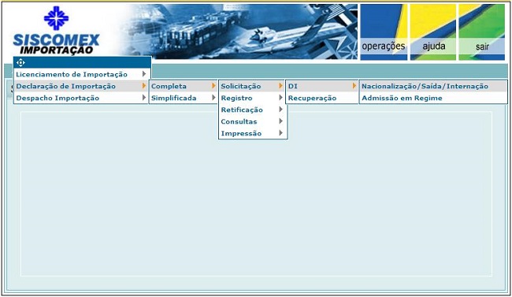Open the Retificação submenu
The width and height of the screenshot is (512, 297).
coord(253,110)
